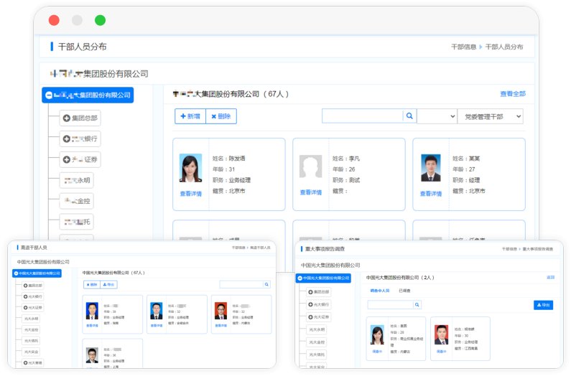
Task: Click the 新增 add button
Action: coord(190,116)
